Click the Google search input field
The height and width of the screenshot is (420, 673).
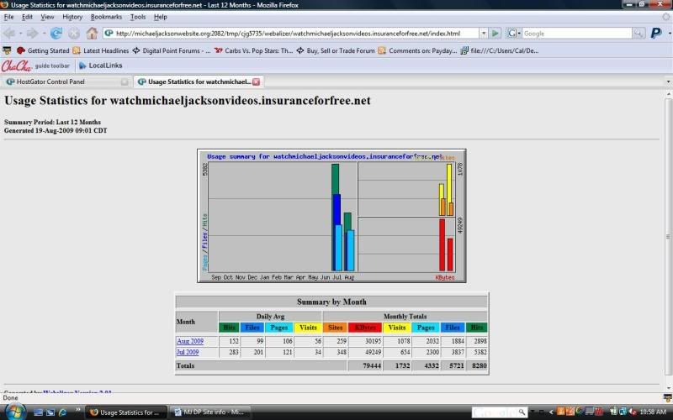tap(576, 33)
